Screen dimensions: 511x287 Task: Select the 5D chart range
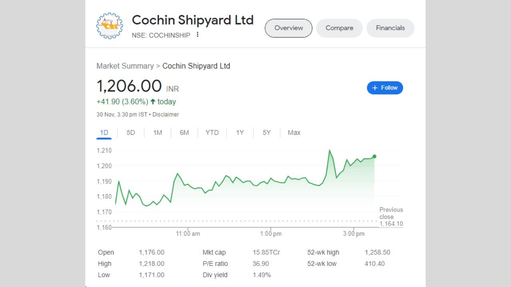131,132
